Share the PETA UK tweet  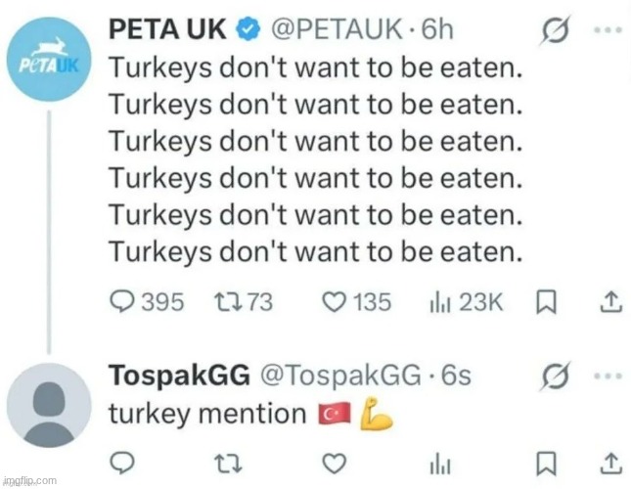[x=611, y=303]
